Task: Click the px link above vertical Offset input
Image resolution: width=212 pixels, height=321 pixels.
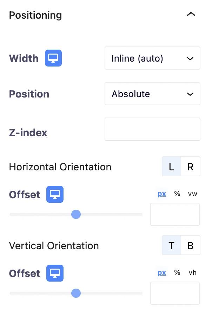Action: coord(161,272)
